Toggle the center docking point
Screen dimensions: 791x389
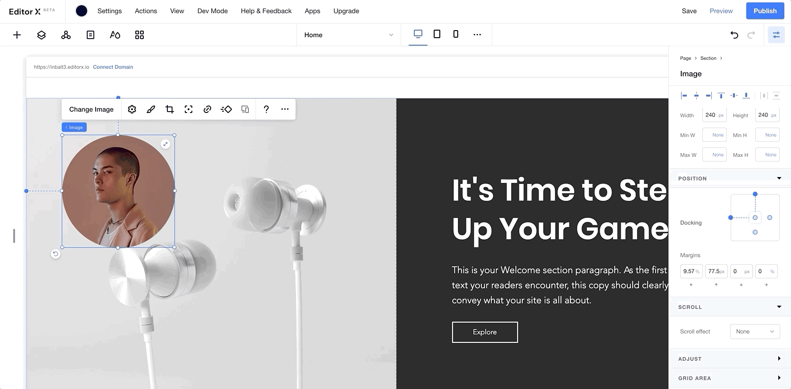pos(755,218)
